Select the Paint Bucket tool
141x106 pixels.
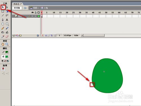[x=7, y=32]
